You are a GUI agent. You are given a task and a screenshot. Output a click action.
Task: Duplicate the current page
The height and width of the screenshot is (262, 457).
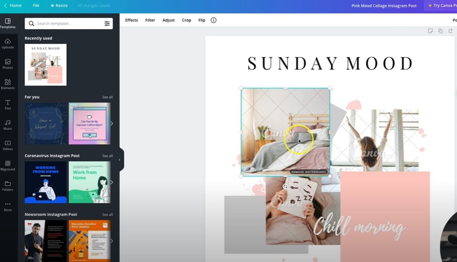click(x=440, y=31)
